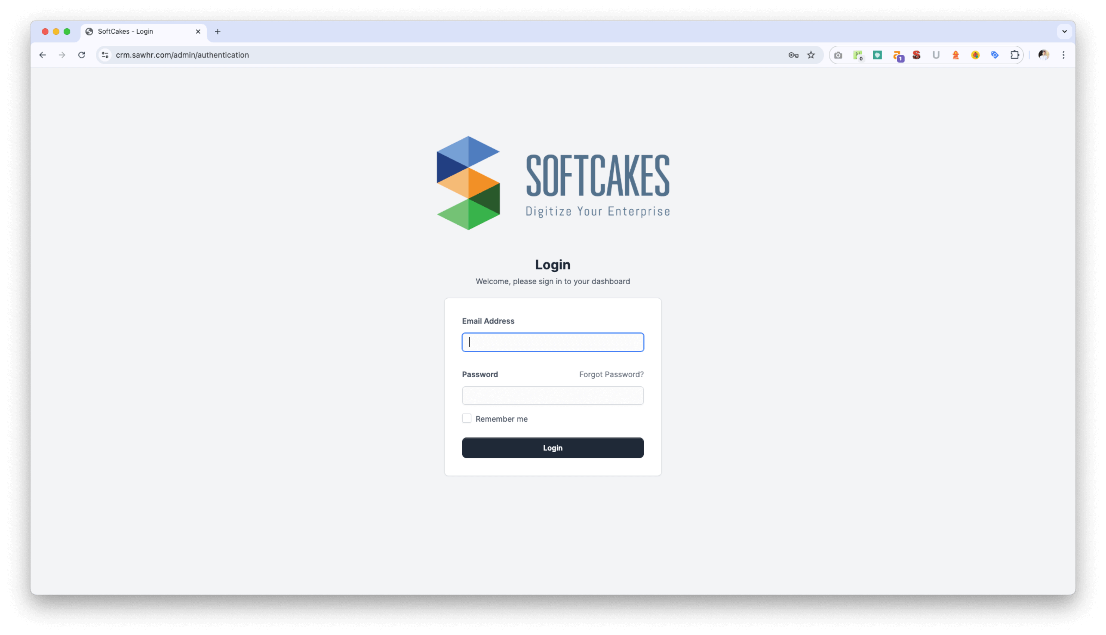The width and height of the screenshot is (1106, 635).
Task: Open the camera screenshot extension
Action: pos(838,55)
